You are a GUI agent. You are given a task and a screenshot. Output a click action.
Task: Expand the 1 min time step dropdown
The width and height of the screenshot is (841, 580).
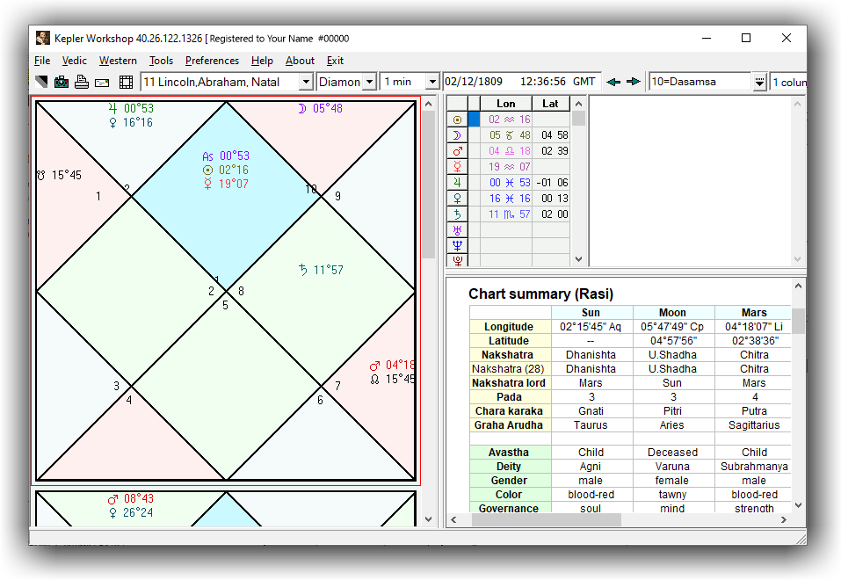click(x=431, y=82)
